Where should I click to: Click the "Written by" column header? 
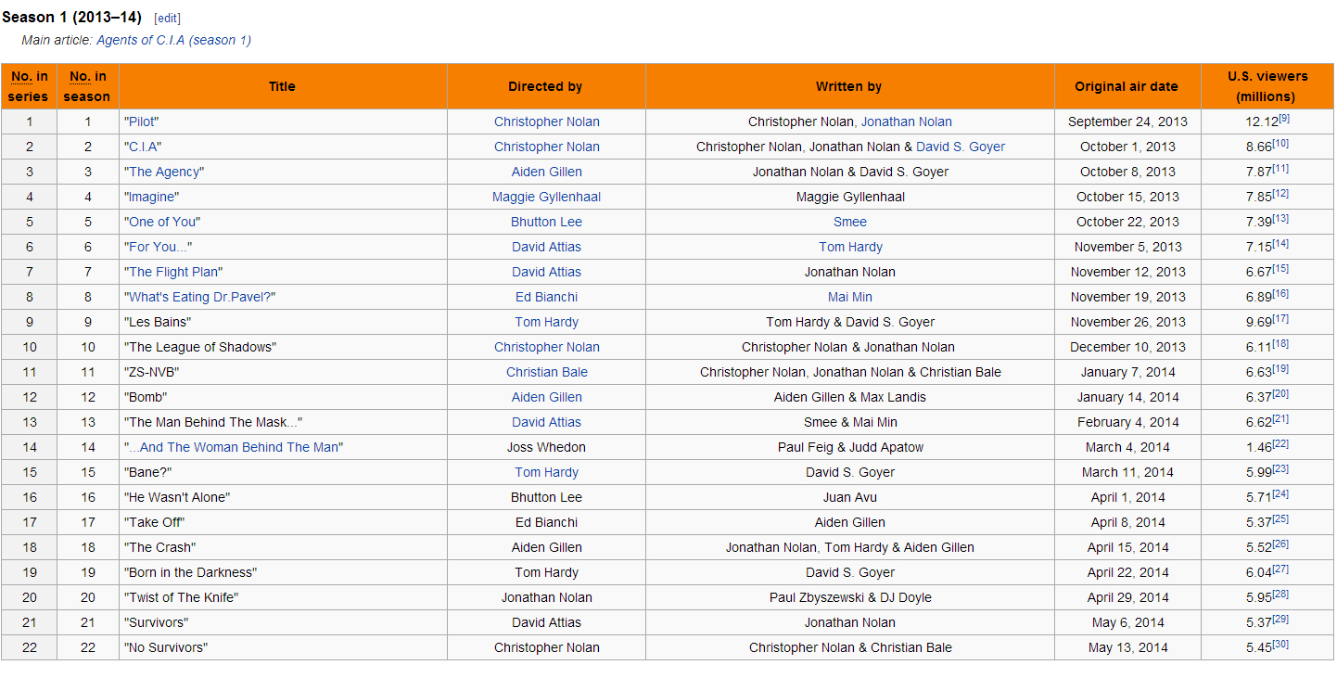click(x=849, y=86)
